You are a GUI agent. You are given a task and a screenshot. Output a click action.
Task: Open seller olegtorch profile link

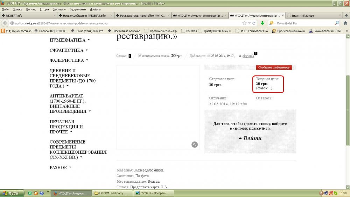coord(248,56)
